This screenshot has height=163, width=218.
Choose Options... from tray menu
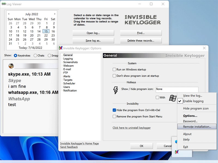pos(197,116)
